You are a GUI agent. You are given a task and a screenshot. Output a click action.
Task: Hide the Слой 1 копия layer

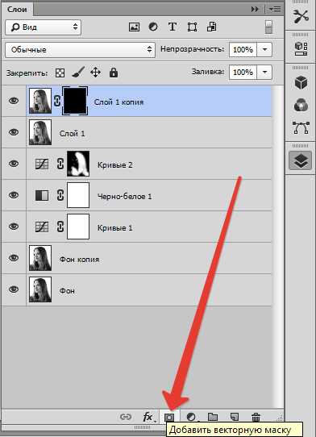[14, 100]
